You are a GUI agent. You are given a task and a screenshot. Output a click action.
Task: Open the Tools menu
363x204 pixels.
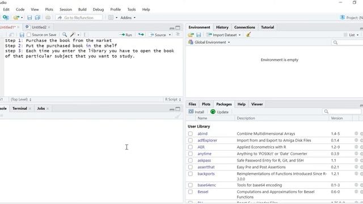pos(131,10)
